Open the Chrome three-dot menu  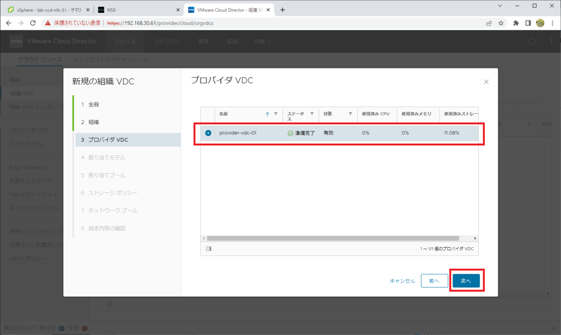click(x=552, y=23)
